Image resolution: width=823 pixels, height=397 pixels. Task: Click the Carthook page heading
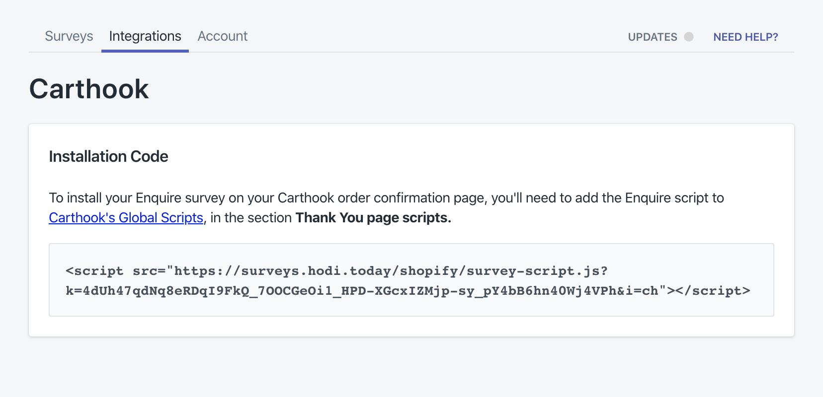tap(89, 89)
